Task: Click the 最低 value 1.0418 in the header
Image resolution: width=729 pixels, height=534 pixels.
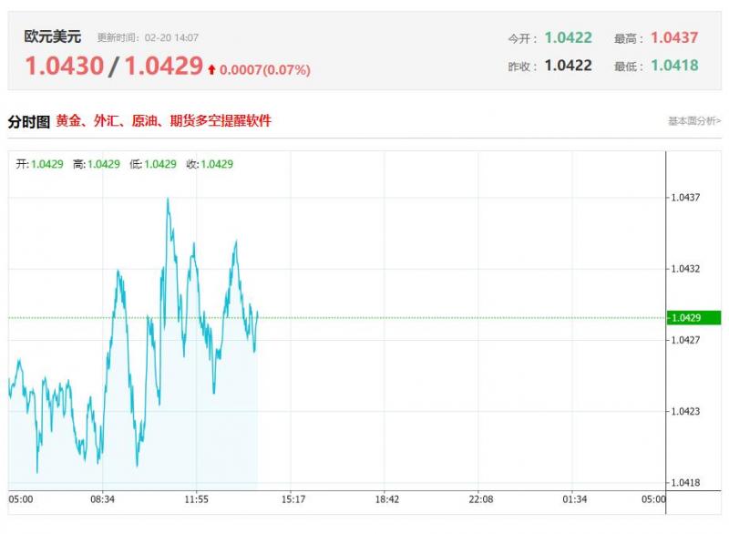Action: coord(674,66)
